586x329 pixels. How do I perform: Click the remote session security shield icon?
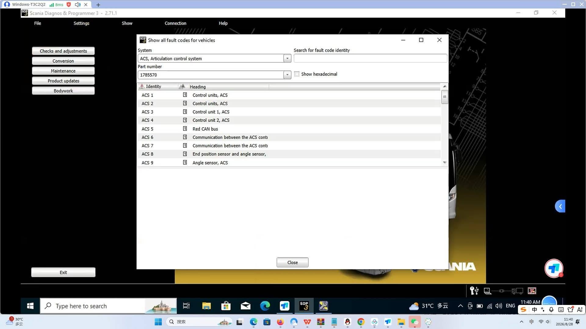pos(69,5)
